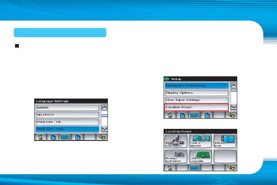The height and width of the screenshot is (185, 277).
Task: Open Address Book in Location Reset
Action: click(225, 141)
